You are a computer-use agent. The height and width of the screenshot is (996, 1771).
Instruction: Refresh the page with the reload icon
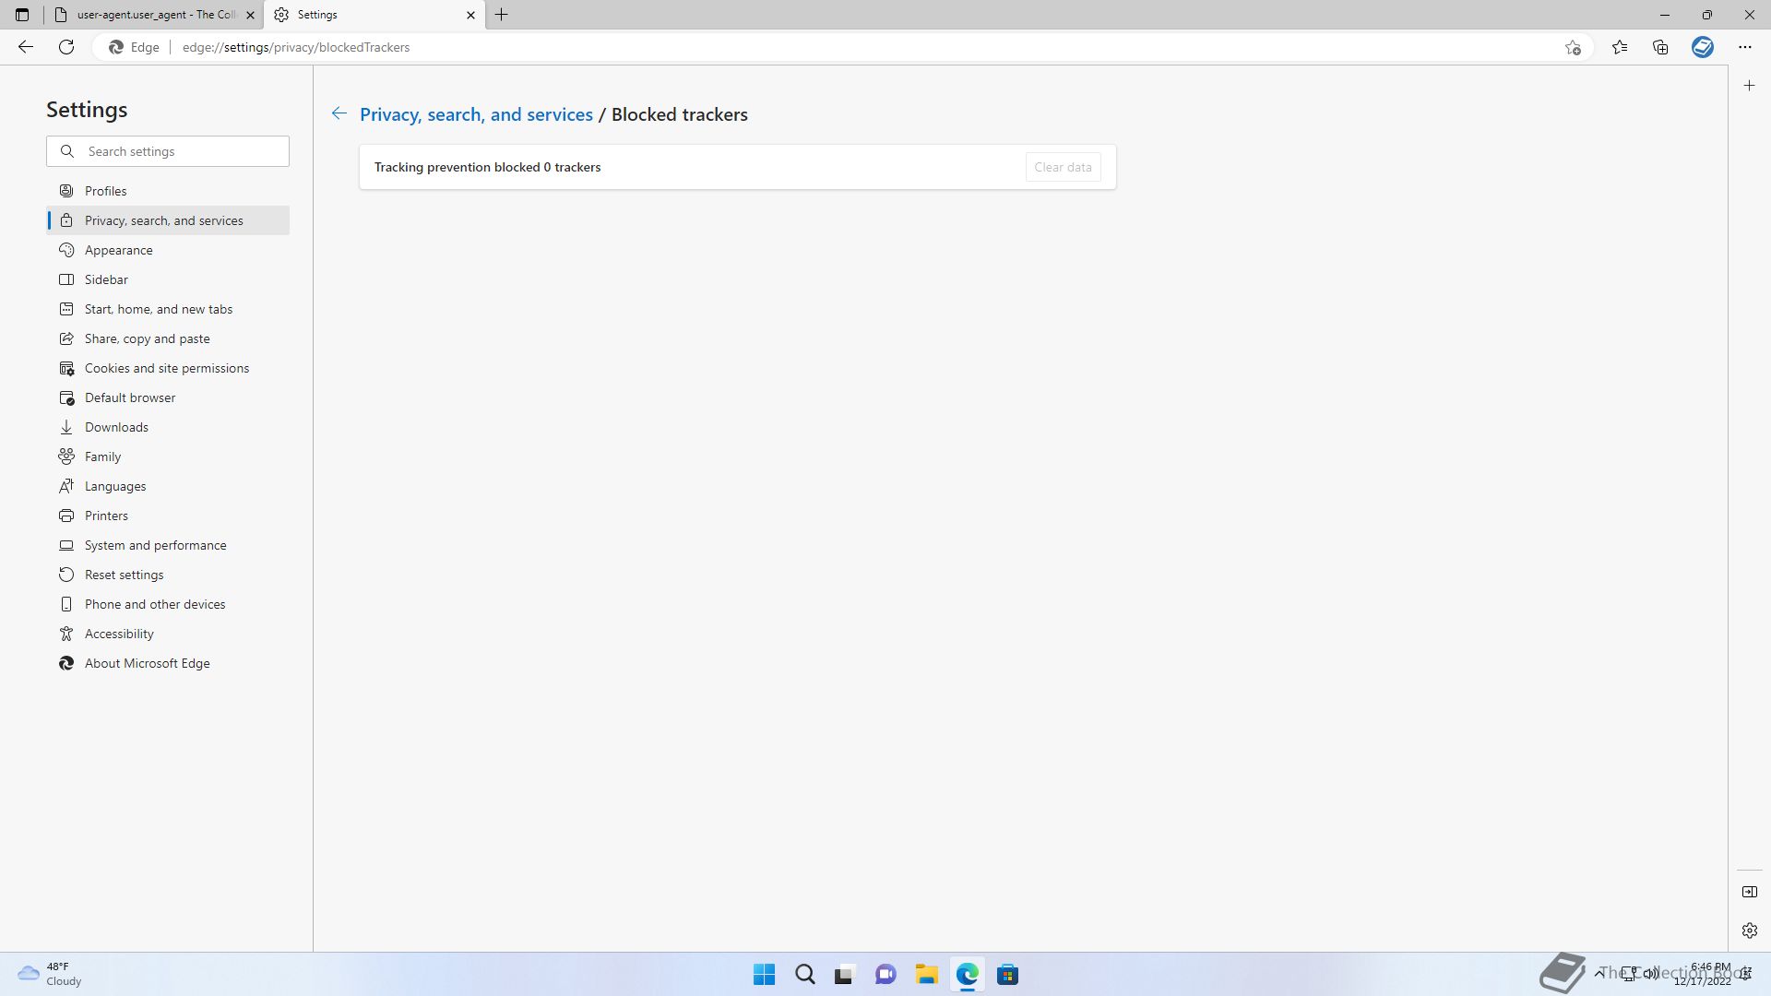point(66,47)
